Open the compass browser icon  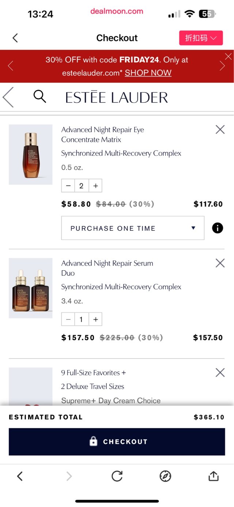click(x=165, y=476)
